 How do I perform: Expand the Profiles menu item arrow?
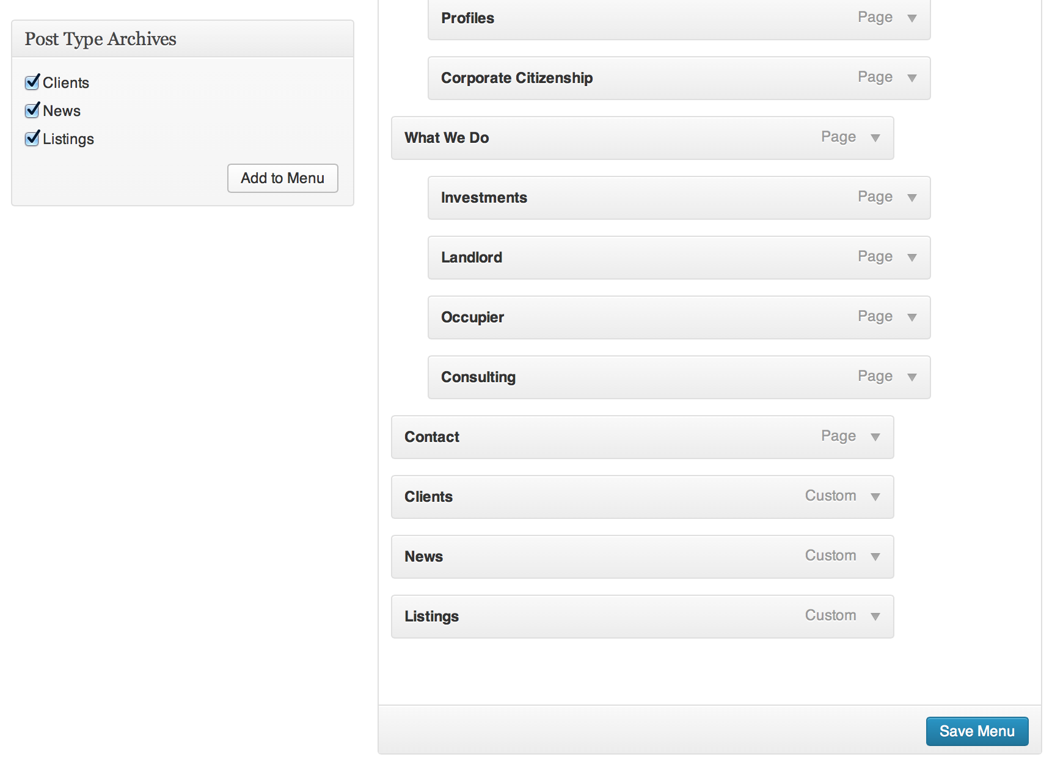pyautogui.click(x=912, y=18)
